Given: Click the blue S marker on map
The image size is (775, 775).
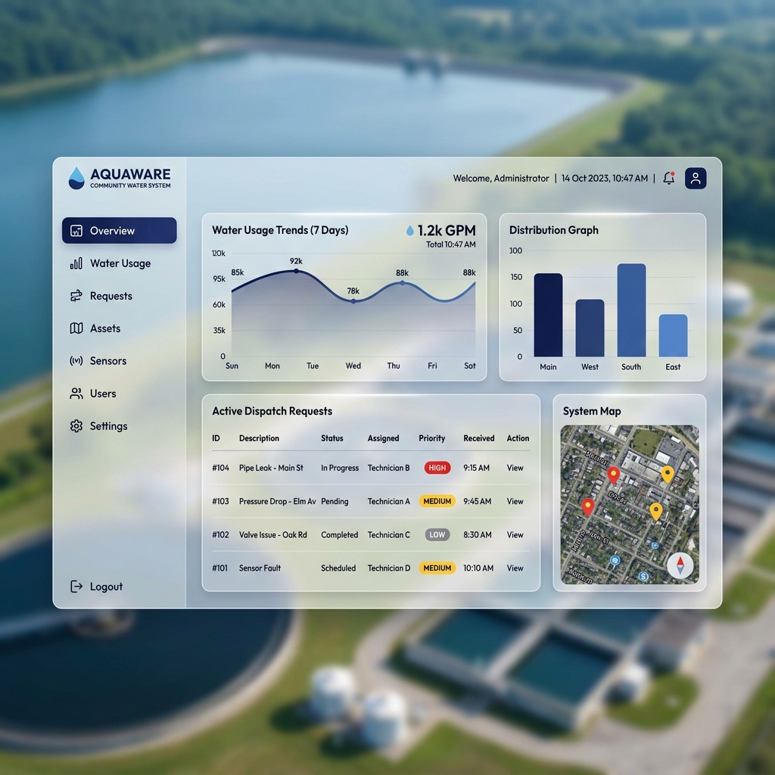Looking at the screenshot, I should (643, 576).
